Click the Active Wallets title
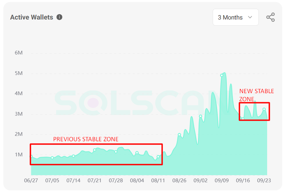 32,17
